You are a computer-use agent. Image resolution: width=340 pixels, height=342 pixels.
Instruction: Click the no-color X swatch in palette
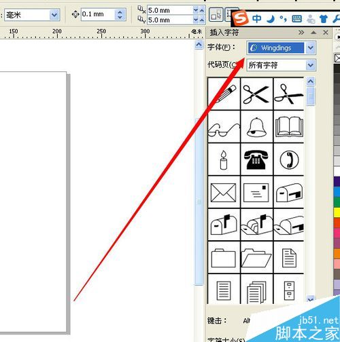coord(337,58)
